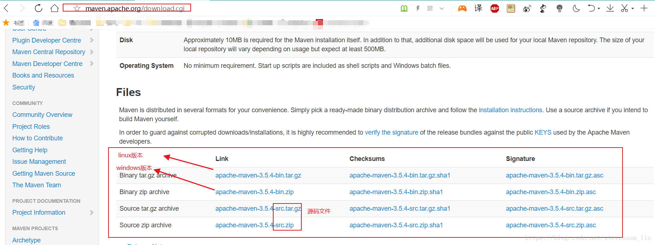Image resolution: width=655 pixels, height=245 pixels.
Task: Open Getting Maven Source sidebar link
Action: click(44, 174)
